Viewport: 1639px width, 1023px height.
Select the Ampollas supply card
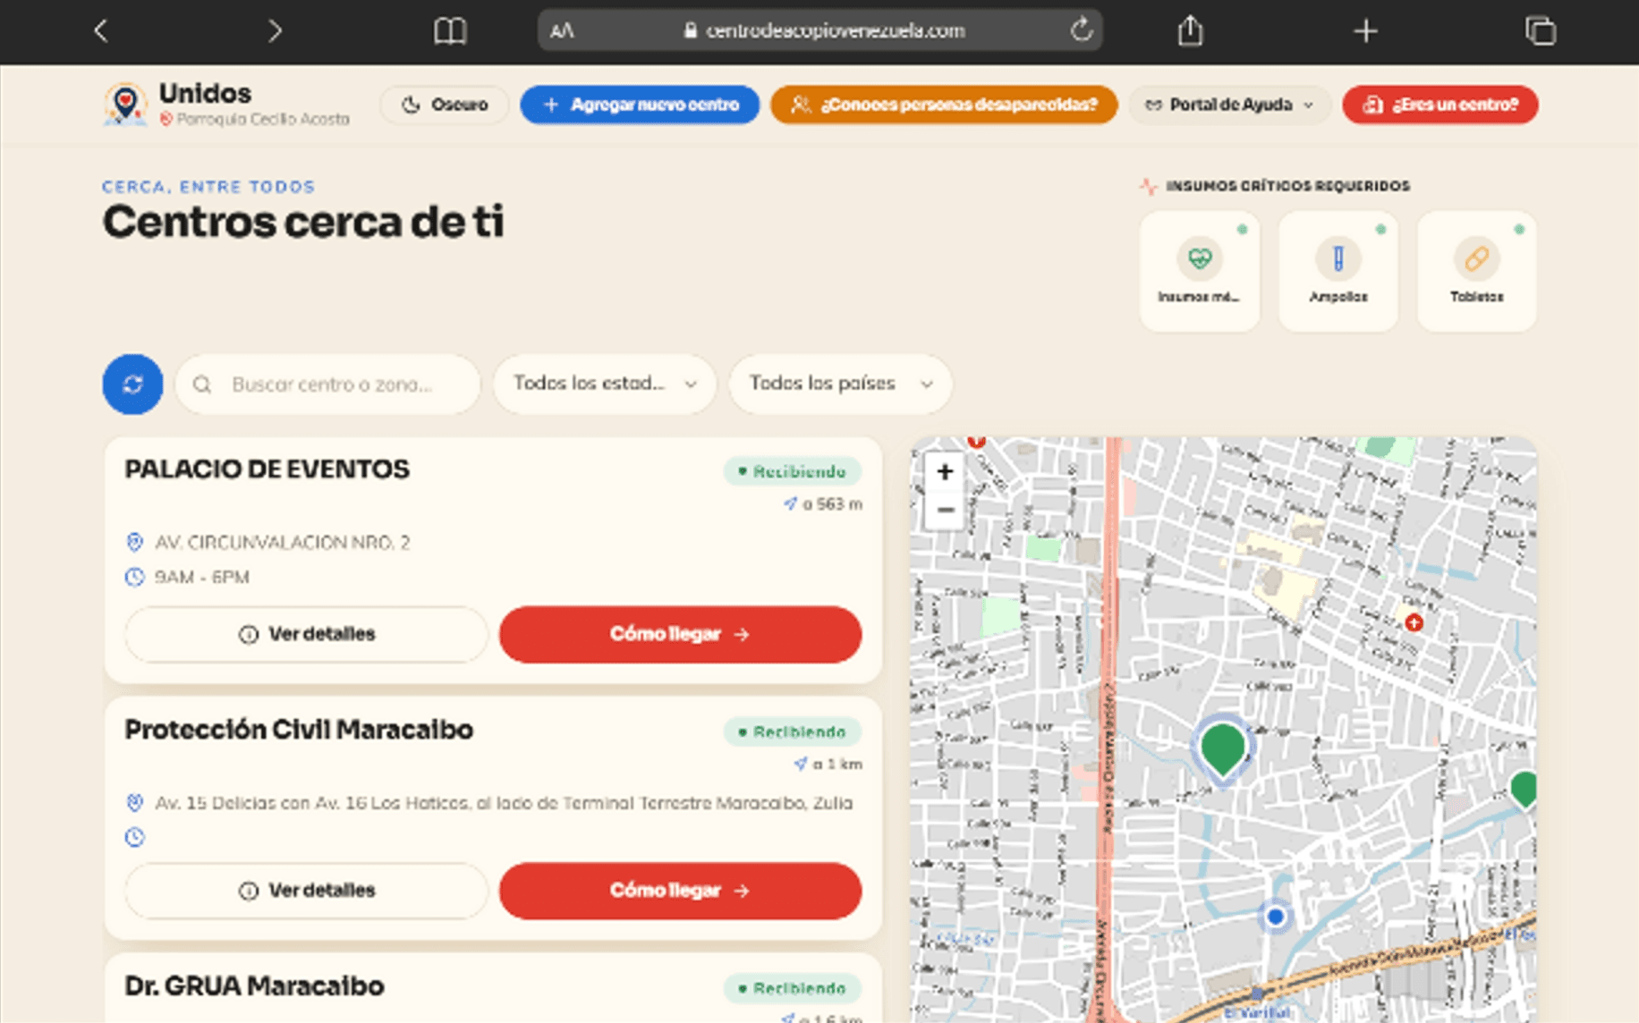tap(1338, 271)
